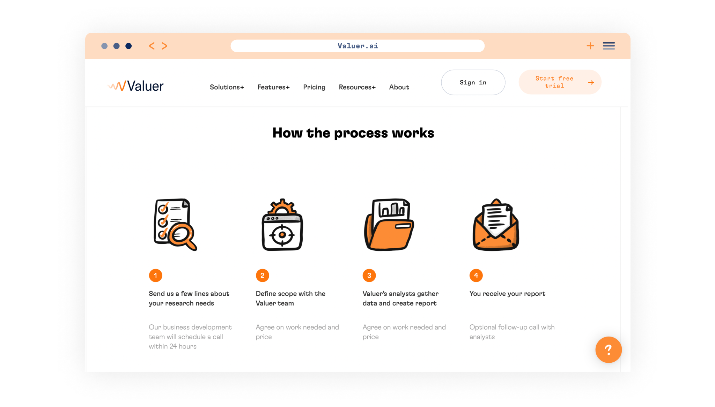Click the orange help question mark button

click(x=608, y=349)
